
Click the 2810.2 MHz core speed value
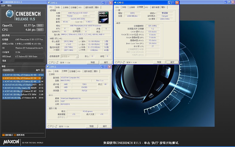tap(69, 41)
